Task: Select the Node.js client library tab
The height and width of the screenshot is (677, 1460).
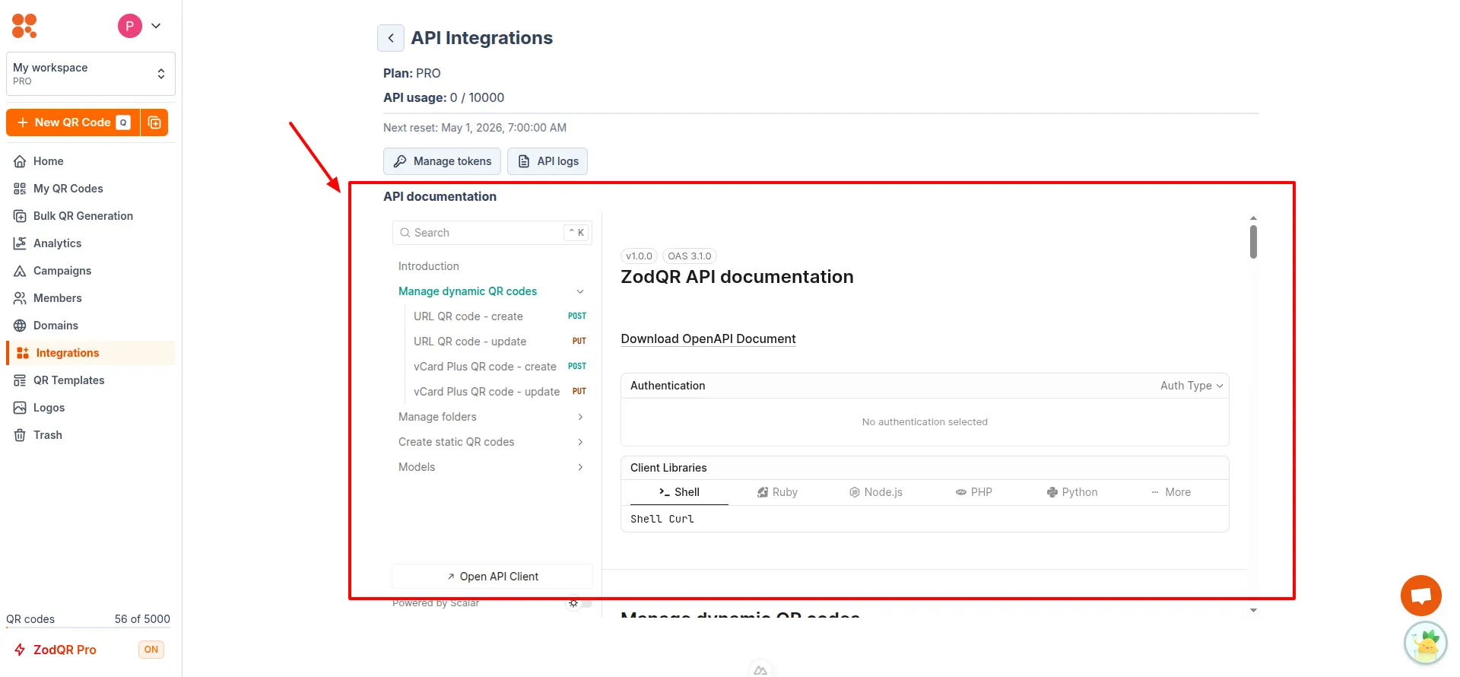Action: click(876, 492)
